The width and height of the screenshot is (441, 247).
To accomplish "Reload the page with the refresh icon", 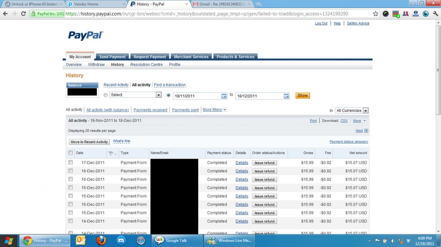I will (x=24, y=14).
